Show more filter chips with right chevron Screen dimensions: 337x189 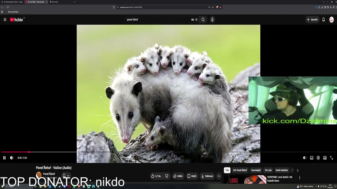click(x=298, y=170)
